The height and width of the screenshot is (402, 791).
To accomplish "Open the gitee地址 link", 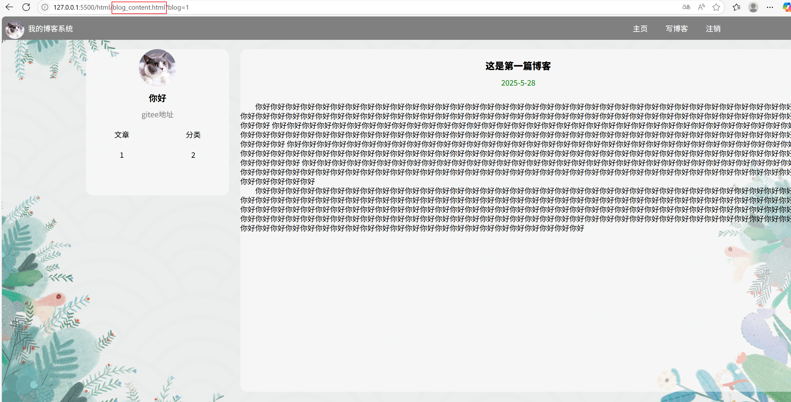I will 157,115.
